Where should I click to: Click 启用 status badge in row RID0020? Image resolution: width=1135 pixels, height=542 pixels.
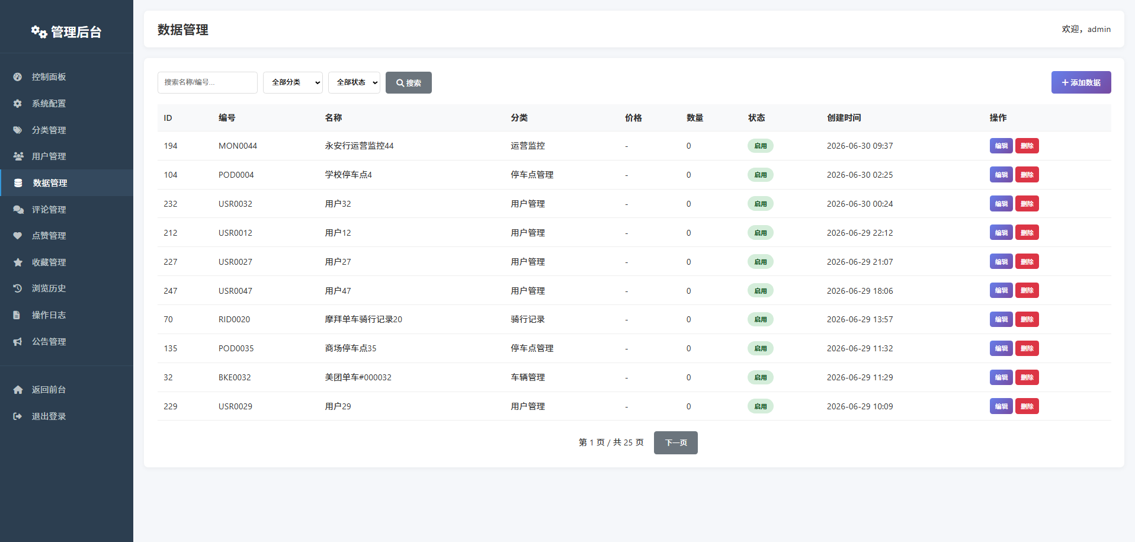click(760, 319)
